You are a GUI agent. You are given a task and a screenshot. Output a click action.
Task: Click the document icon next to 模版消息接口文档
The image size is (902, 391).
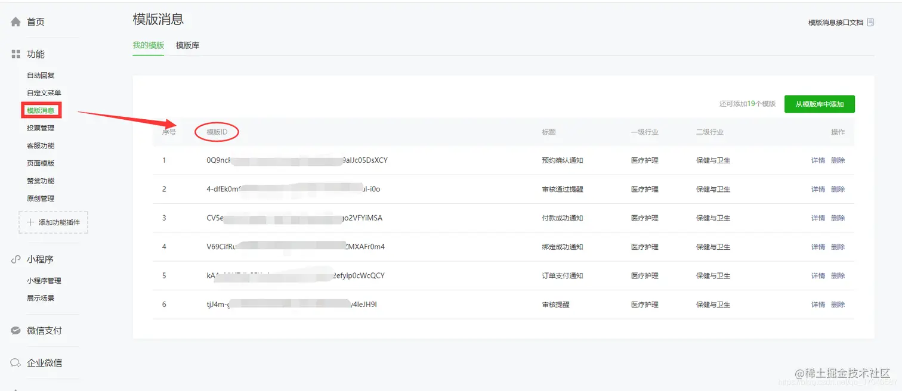click(x=871, y=23)
